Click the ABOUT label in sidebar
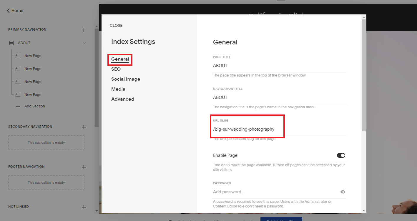 (24, 43)
